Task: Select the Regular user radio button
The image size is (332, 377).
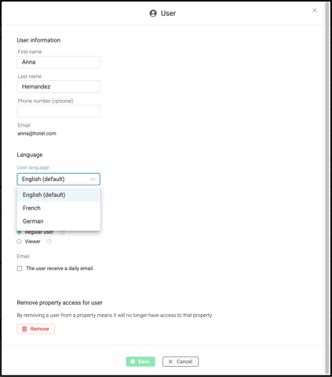Action: coord(19,232)
